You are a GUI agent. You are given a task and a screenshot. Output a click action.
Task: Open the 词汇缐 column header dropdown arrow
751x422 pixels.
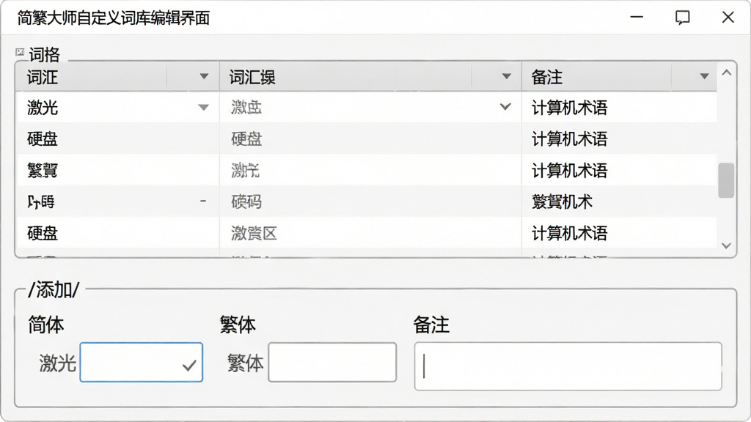[x=506, y=76]
